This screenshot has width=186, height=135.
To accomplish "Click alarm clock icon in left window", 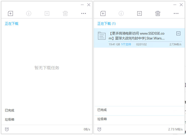I will pos(7,129).
